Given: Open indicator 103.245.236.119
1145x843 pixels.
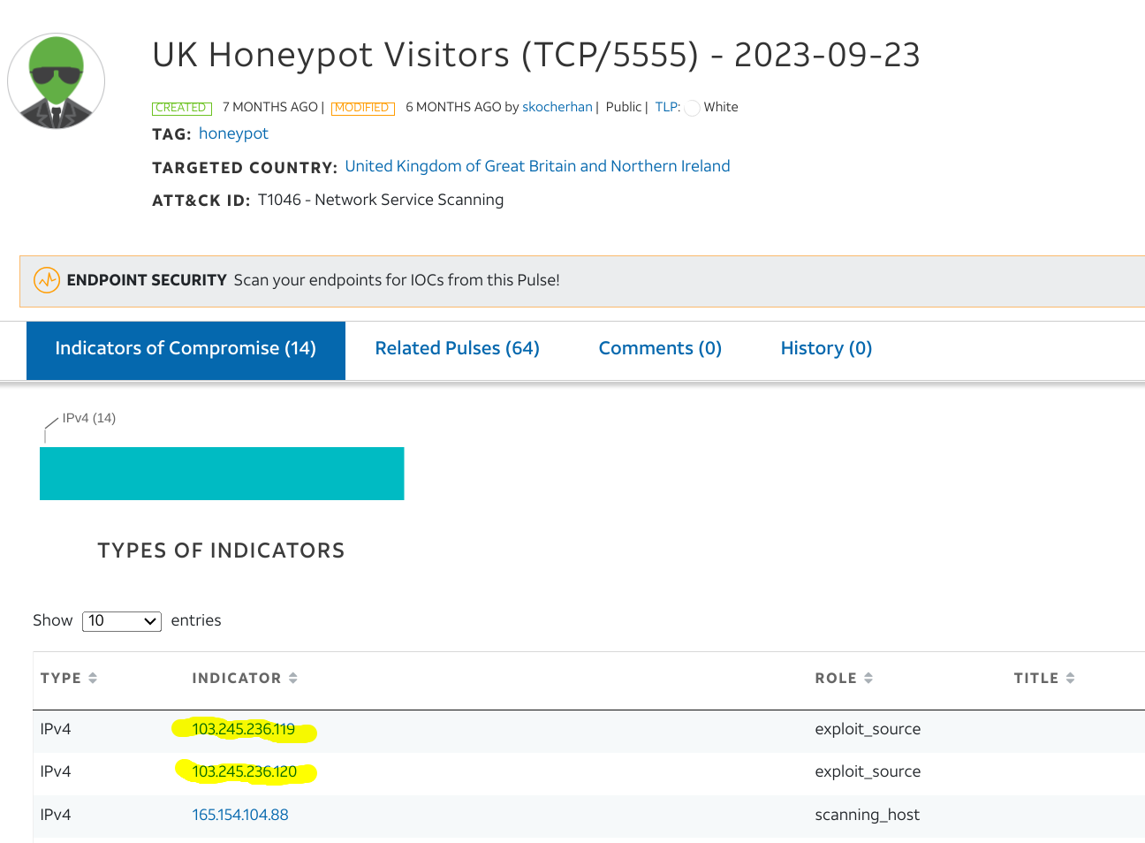Looking at the screenshot, I should [244, 730].
